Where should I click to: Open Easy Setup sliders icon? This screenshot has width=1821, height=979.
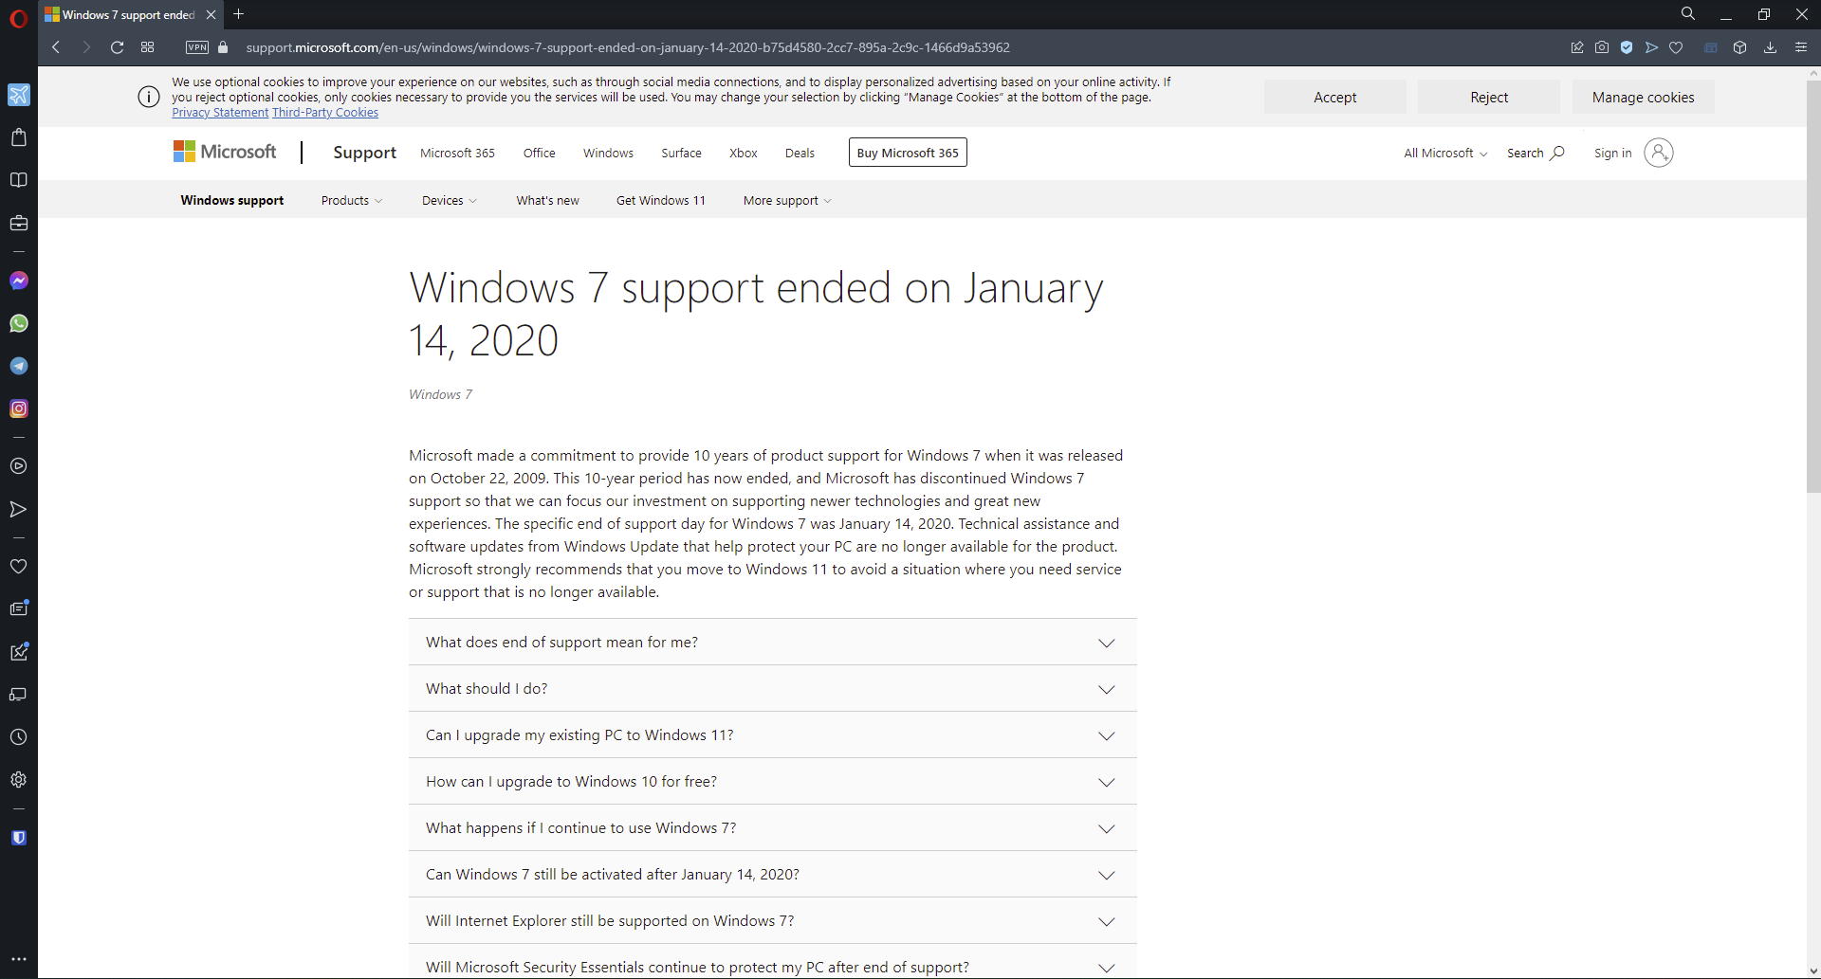1801,47
